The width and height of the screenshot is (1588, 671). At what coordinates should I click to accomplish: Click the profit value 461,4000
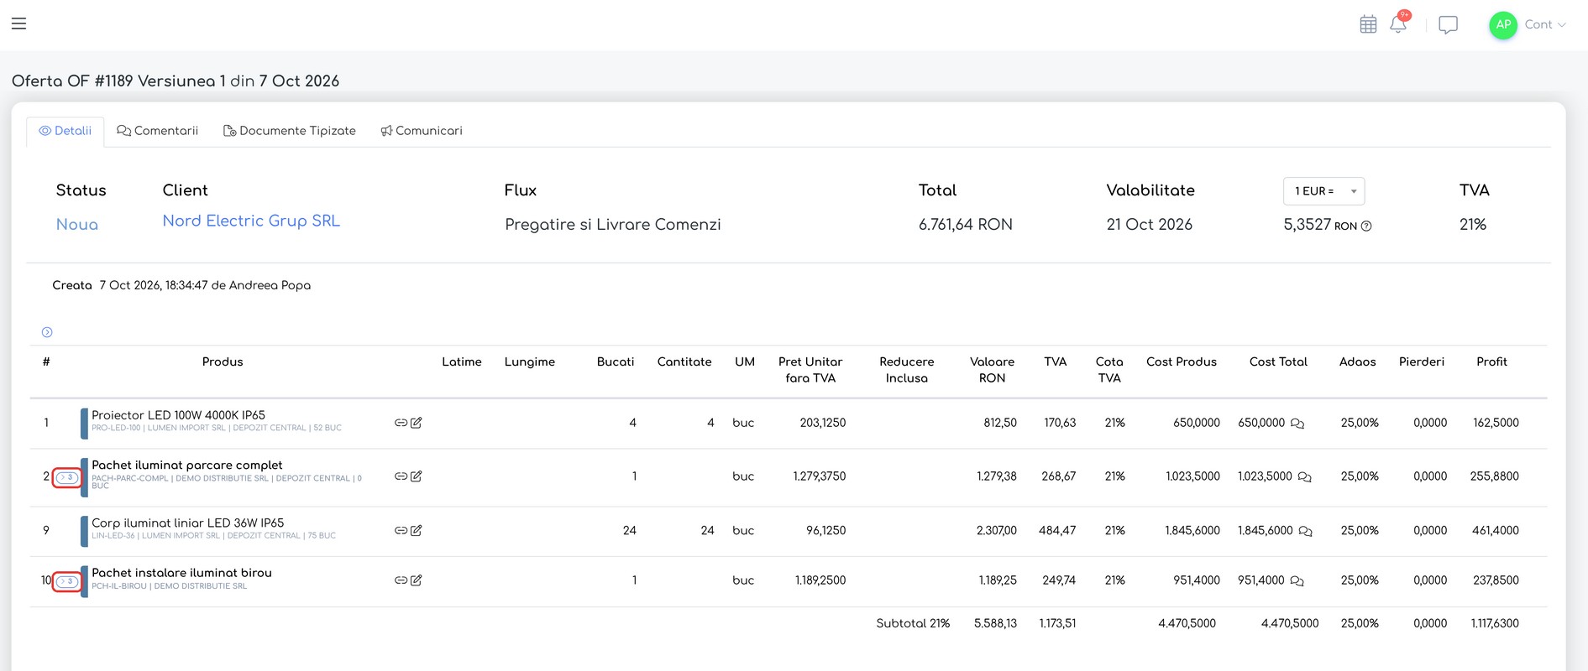[1496, 531]
